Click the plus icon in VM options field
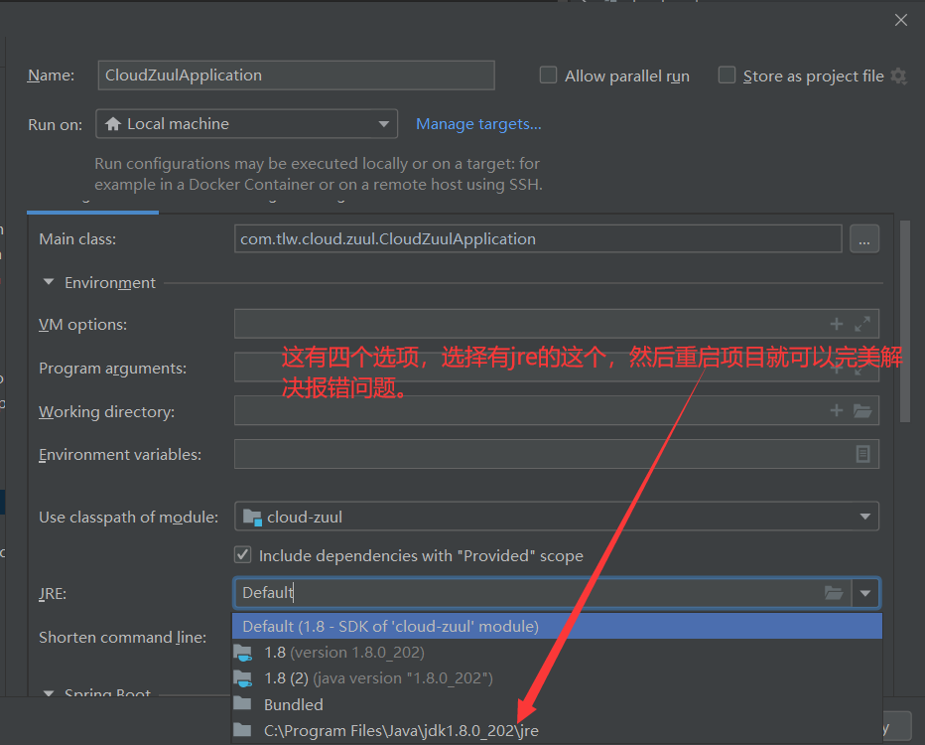Viewport: 925px width, 745px height. click(x=836, y=324)
